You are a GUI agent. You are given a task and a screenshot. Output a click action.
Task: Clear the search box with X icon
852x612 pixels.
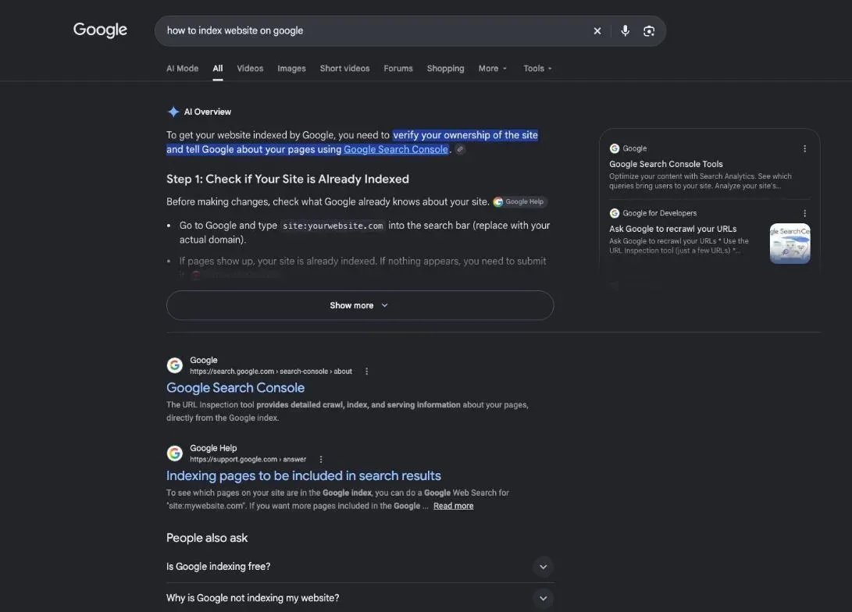coord(597,31)
